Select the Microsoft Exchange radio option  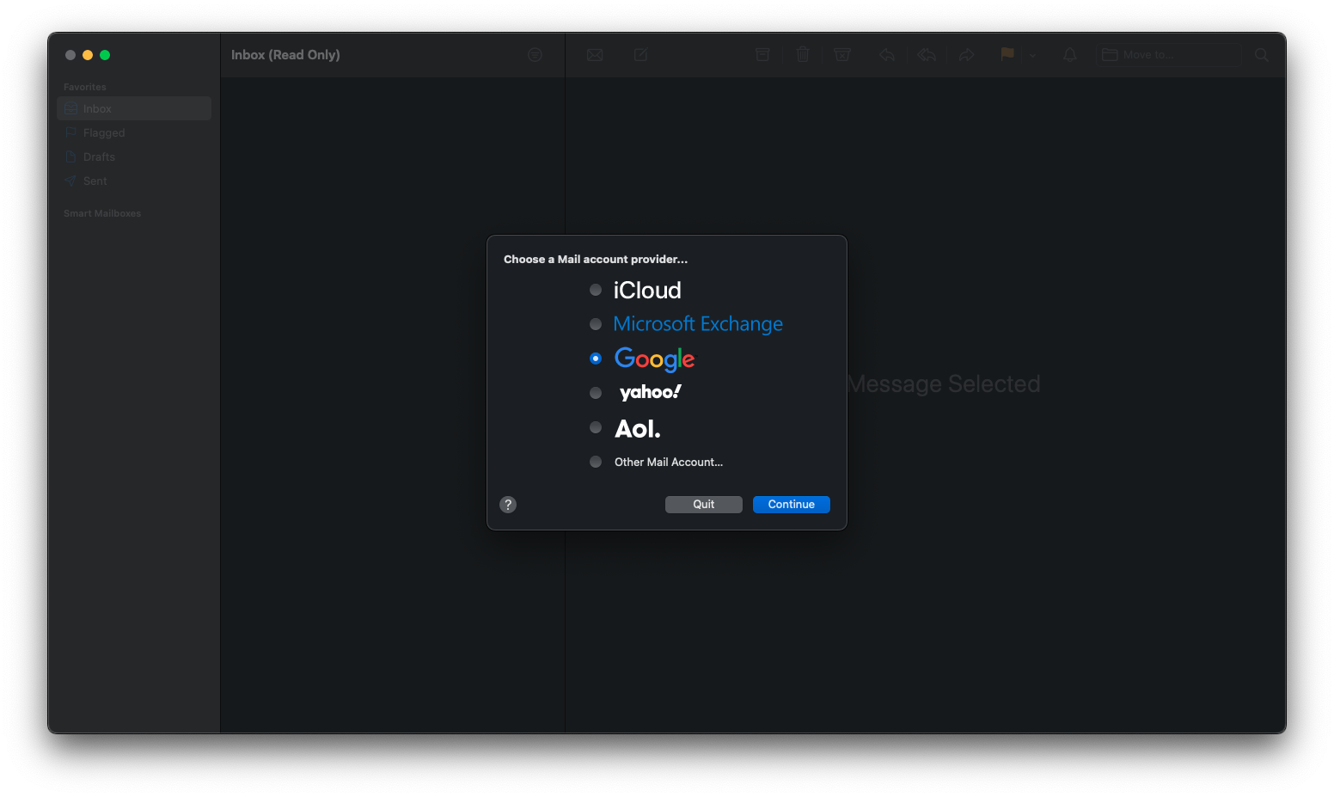point(596,324)
